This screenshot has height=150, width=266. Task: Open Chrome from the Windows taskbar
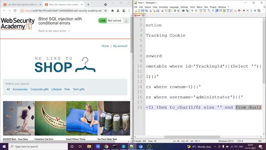[106, 146]
